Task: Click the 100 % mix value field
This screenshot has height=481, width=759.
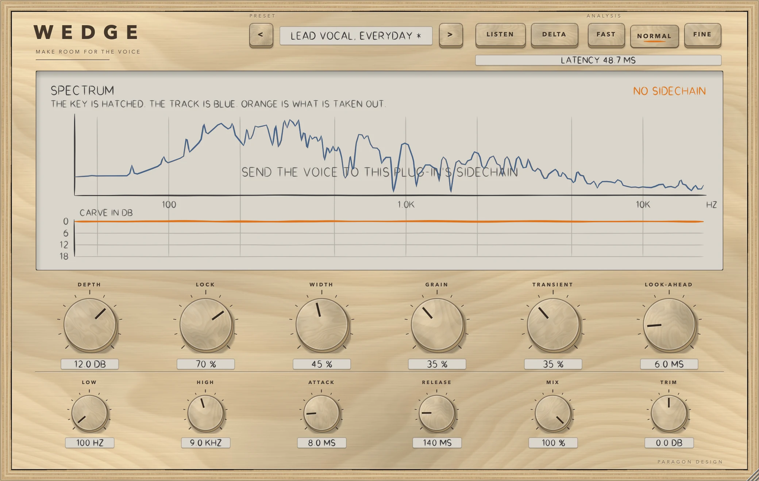Action: [x=553, y=443]
